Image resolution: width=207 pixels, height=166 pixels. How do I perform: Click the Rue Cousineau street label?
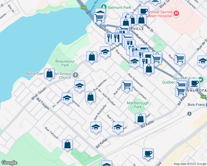coord(122,56)
